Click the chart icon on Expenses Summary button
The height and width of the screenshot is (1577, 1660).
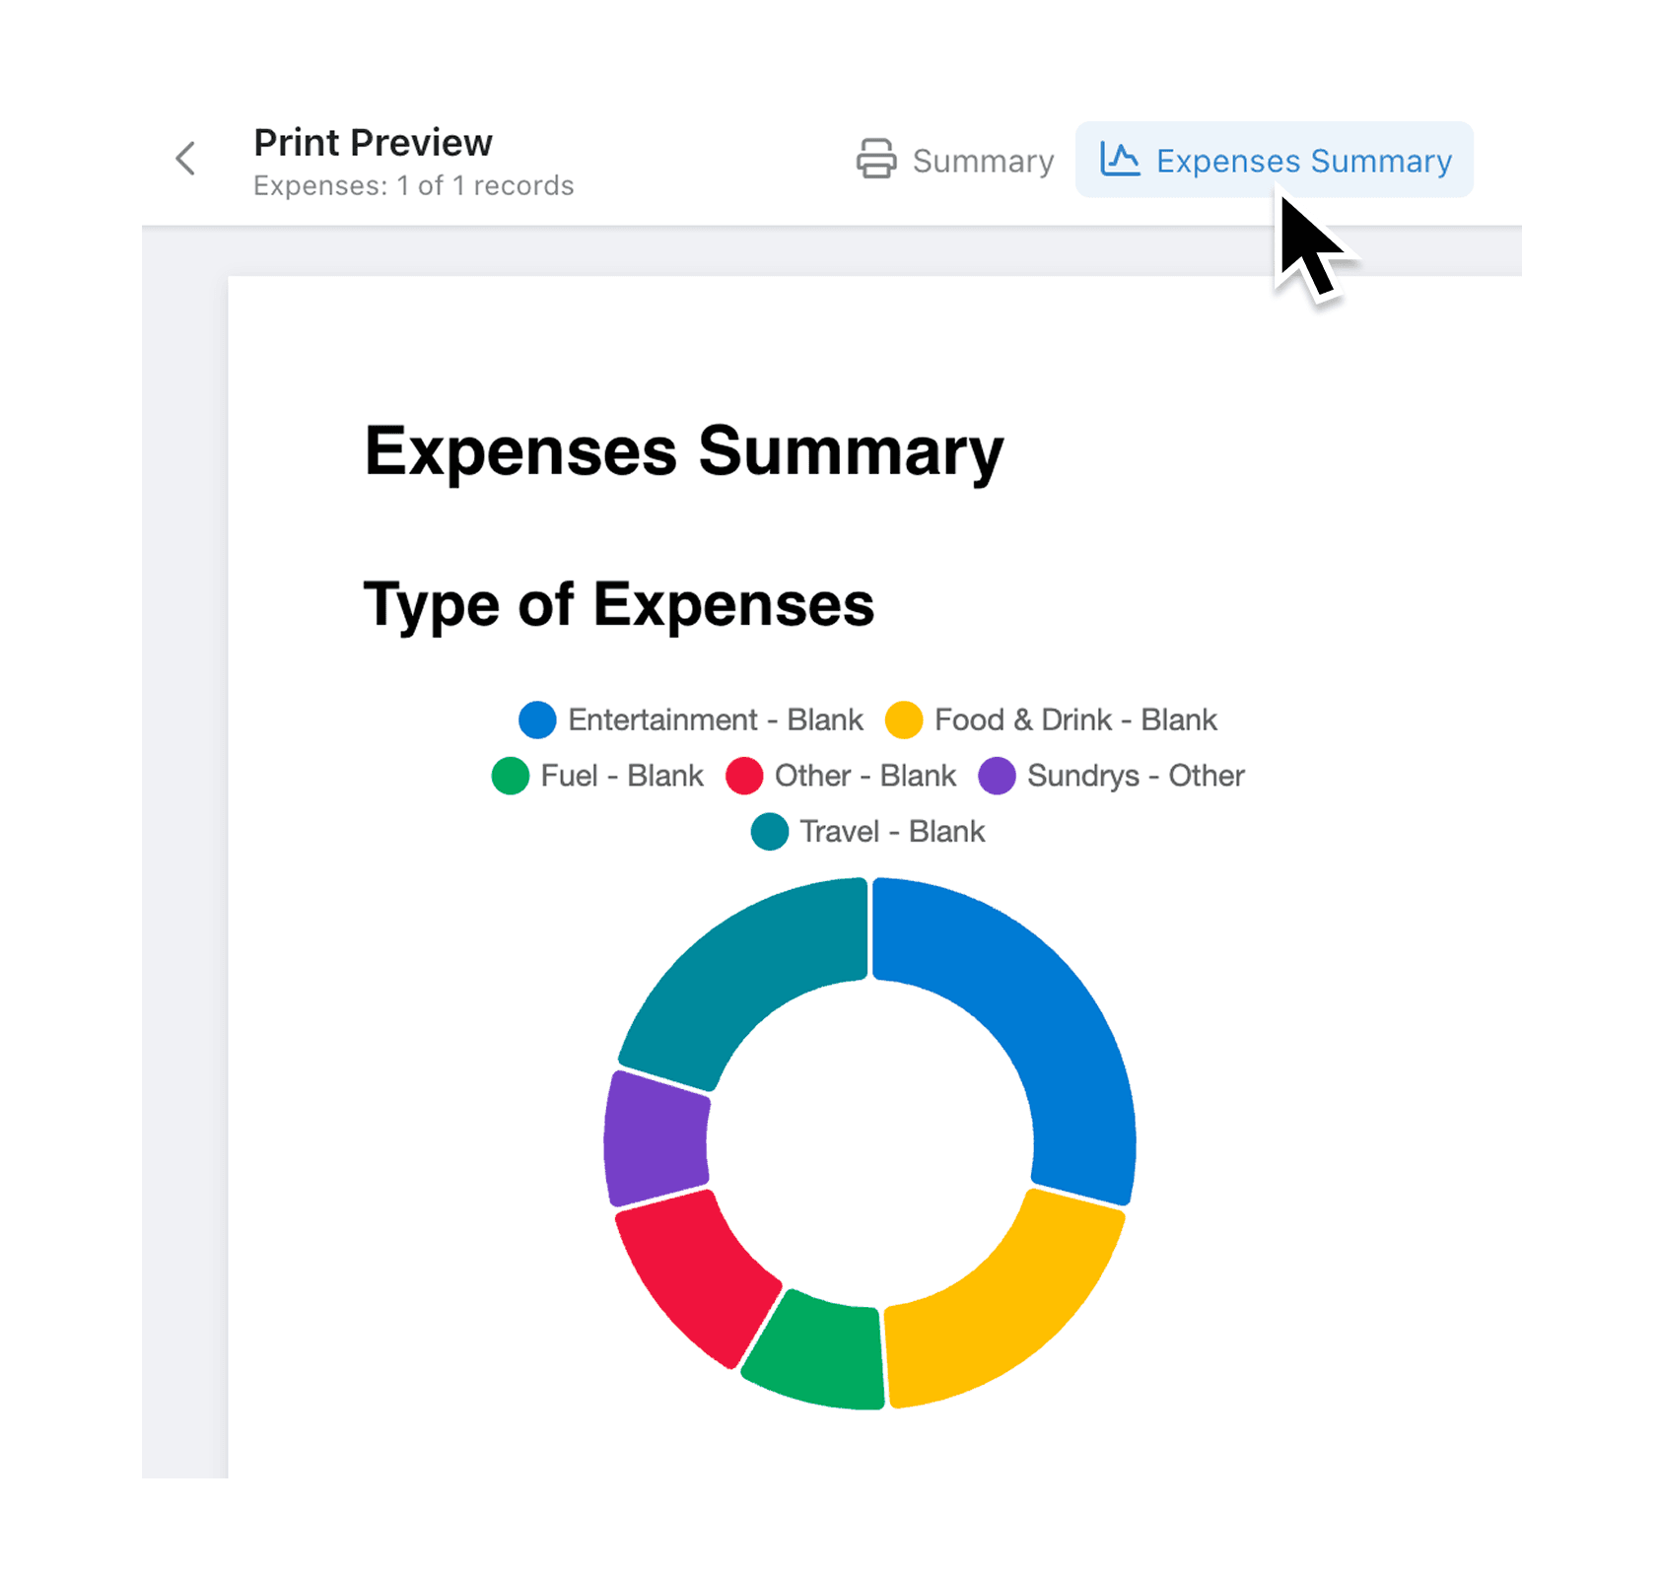click(1120, 160)
